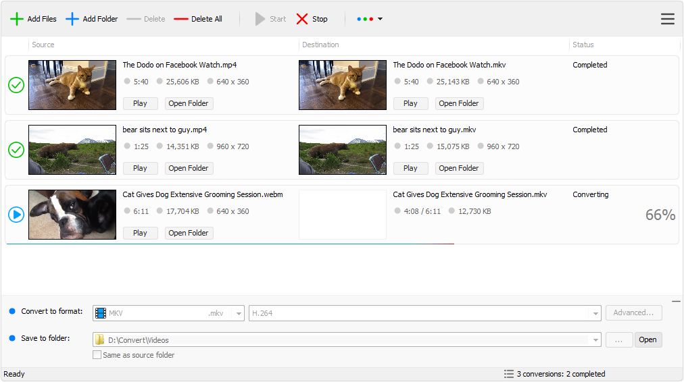
Task: Click the red Stop conversion icon
Action: (x=302, y=19)
